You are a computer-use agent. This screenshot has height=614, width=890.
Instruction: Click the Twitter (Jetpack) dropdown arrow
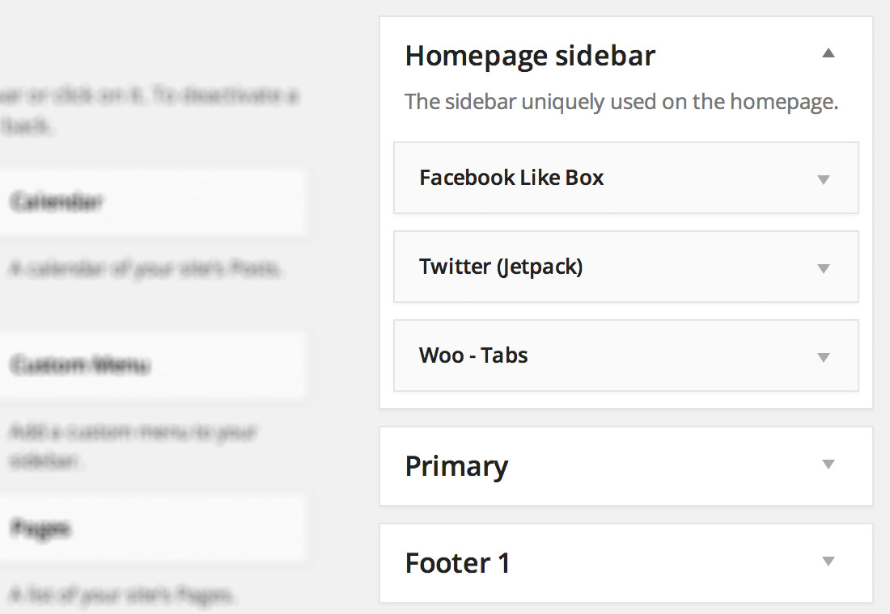[x=823, y=267]
